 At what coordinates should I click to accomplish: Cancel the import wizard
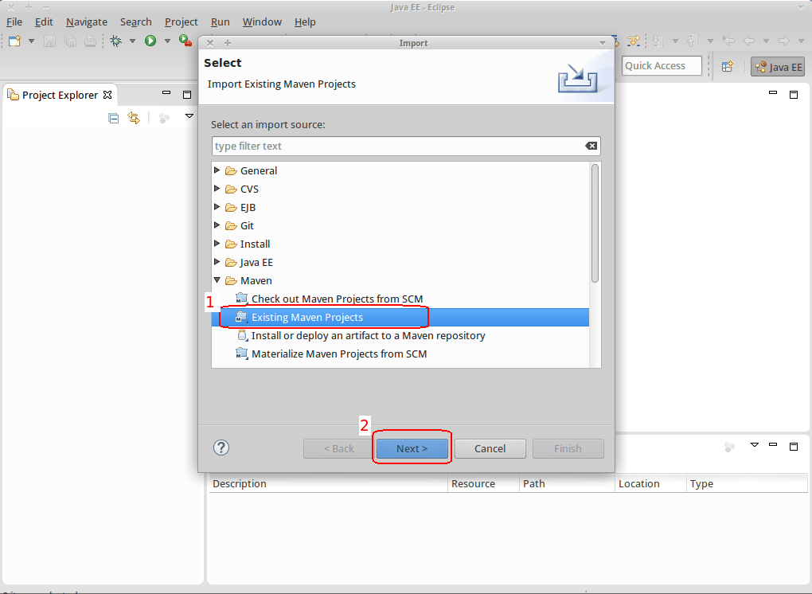[x=490, y=447]
